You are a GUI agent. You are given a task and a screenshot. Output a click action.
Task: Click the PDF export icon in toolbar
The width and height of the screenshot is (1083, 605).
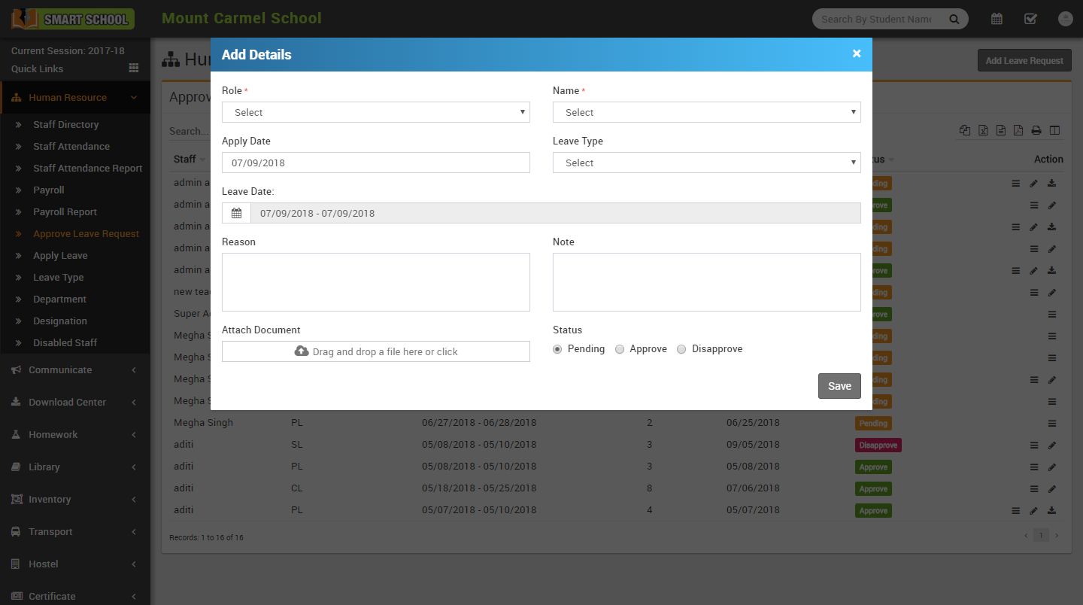(1018, 130)
